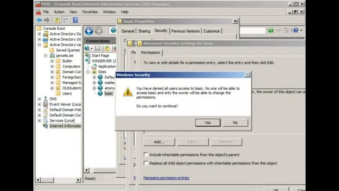
Task: Click the blue help icon in MMC toolbar
Action: (x=75, y=20)
